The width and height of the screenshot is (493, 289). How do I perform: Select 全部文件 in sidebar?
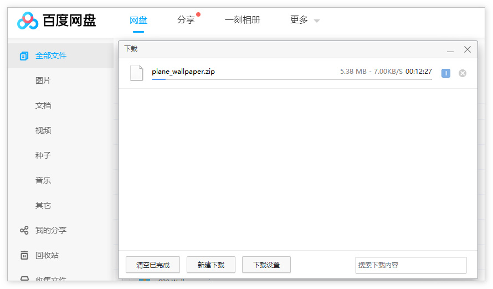[x=60, y=55]
